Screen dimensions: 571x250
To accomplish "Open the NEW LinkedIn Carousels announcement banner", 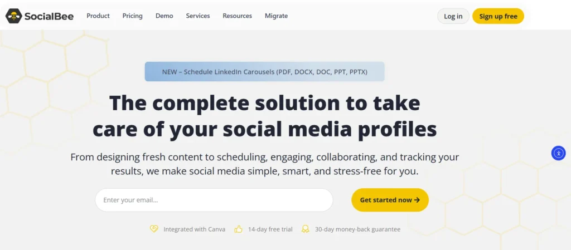I will click(264, 72).
